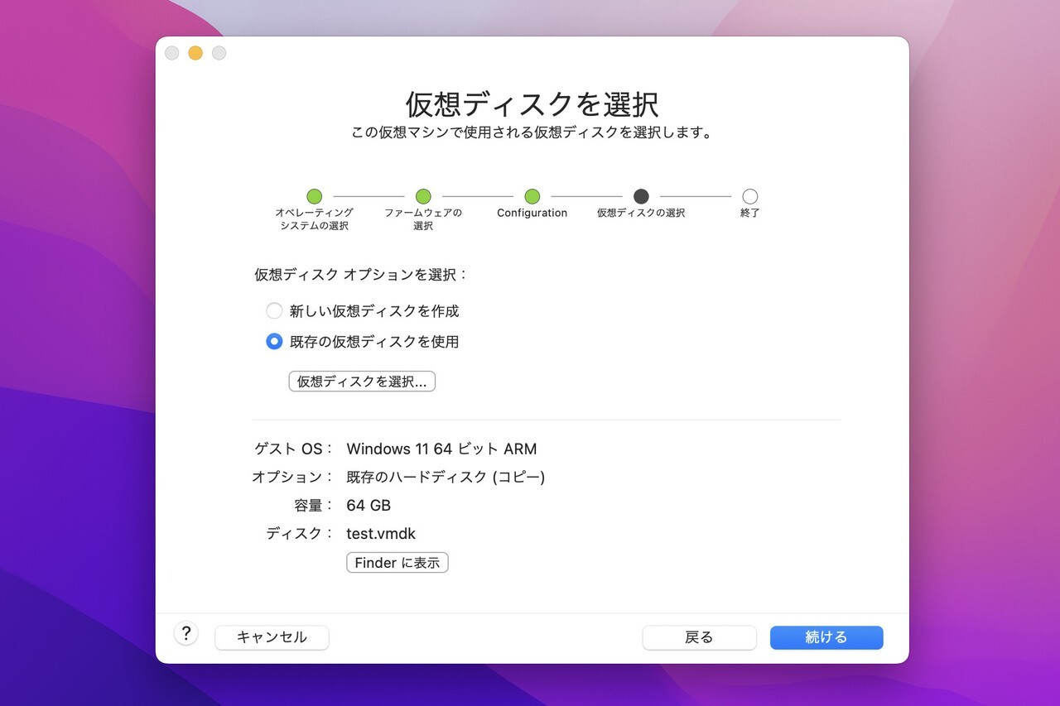
Task: Click the Configuration step label
Action: click(532, 214)
